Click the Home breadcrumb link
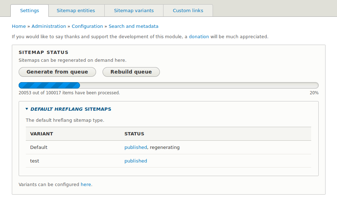This screenshot has width=337, height=200. click(19, 26)
